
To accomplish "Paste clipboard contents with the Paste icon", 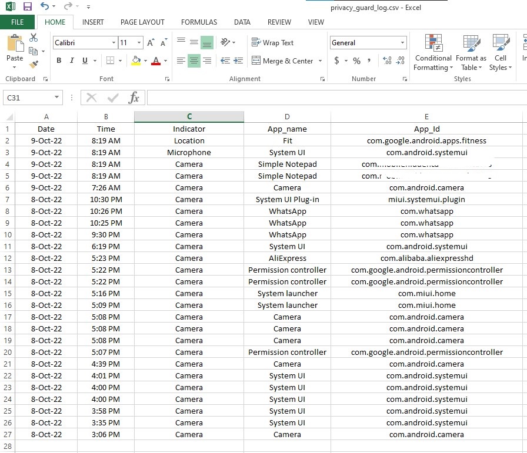I will (15, 43).
